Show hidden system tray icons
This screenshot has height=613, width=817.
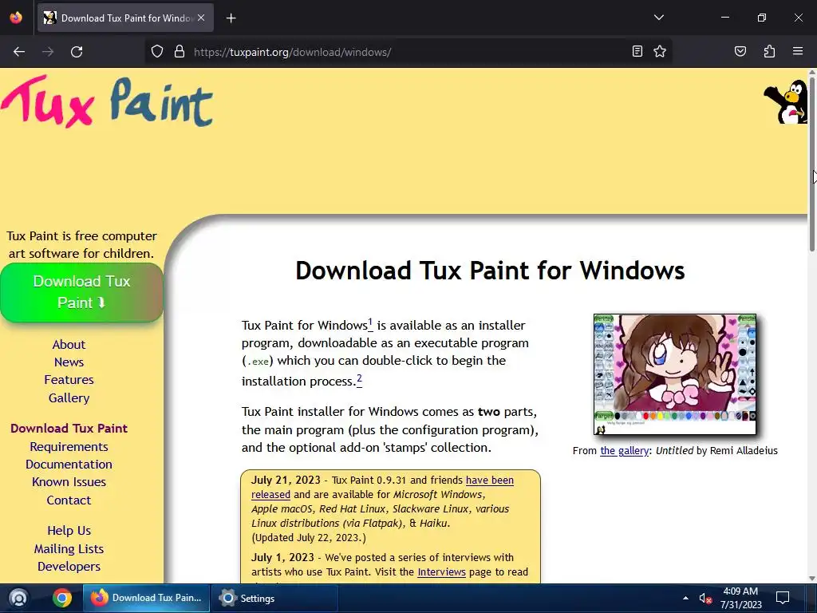point(685,598)
